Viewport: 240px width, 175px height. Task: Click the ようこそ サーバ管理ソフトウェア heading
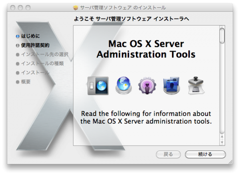[132, 19]
